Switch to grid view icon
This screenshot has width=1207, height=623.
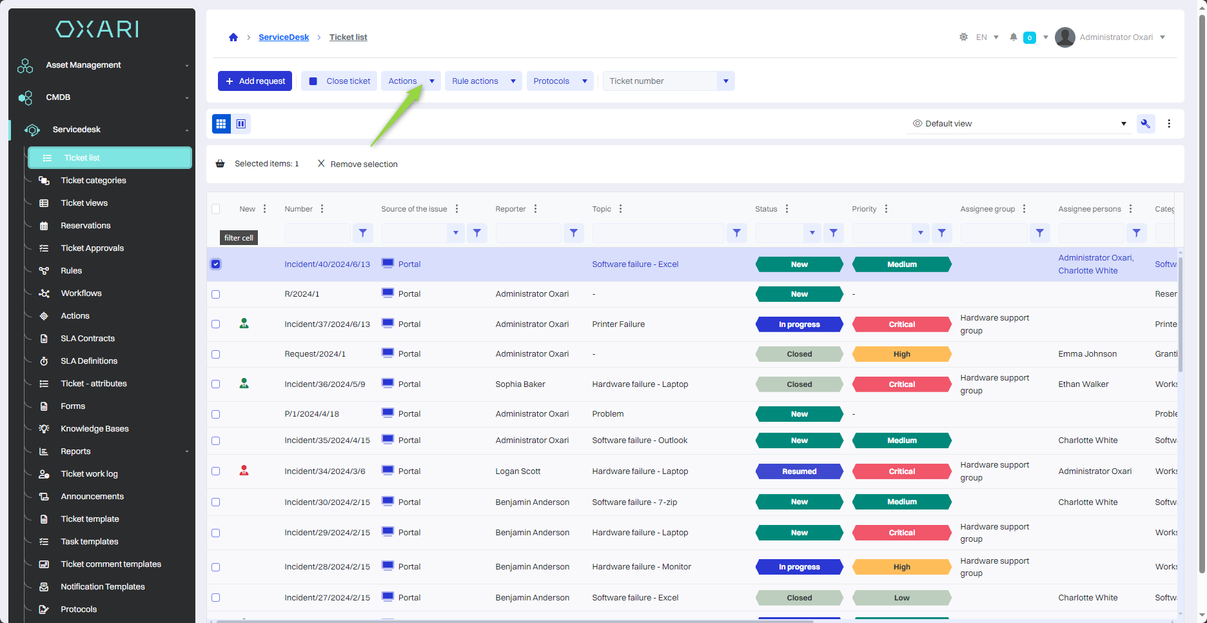[x=221, y=124]
